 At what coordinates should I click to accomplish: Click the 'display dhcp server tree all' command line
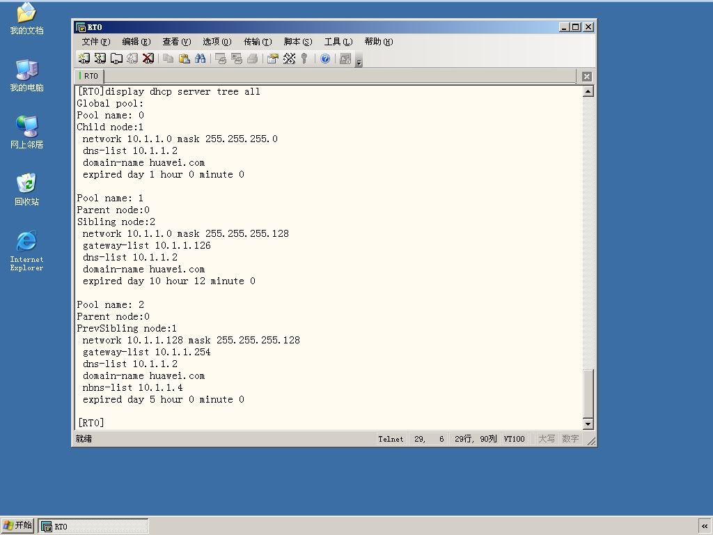[169, 92]
